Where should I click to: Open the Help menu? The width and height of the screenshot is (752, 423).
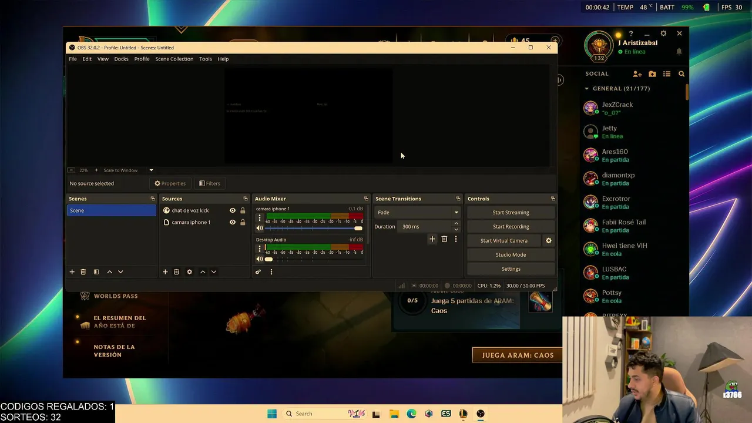(223, 59)
